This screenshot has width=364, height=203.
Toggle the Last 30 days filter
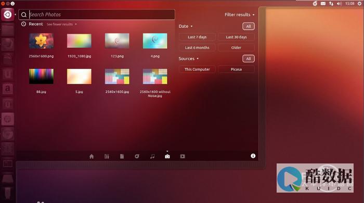[x=236, y=37]
